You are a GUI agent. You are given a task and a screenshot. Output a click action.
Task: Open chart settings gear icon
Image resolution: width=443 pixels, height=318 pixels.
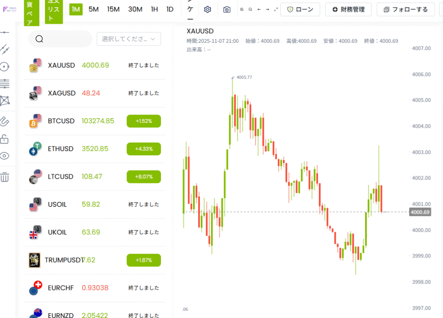coord(207,10)
